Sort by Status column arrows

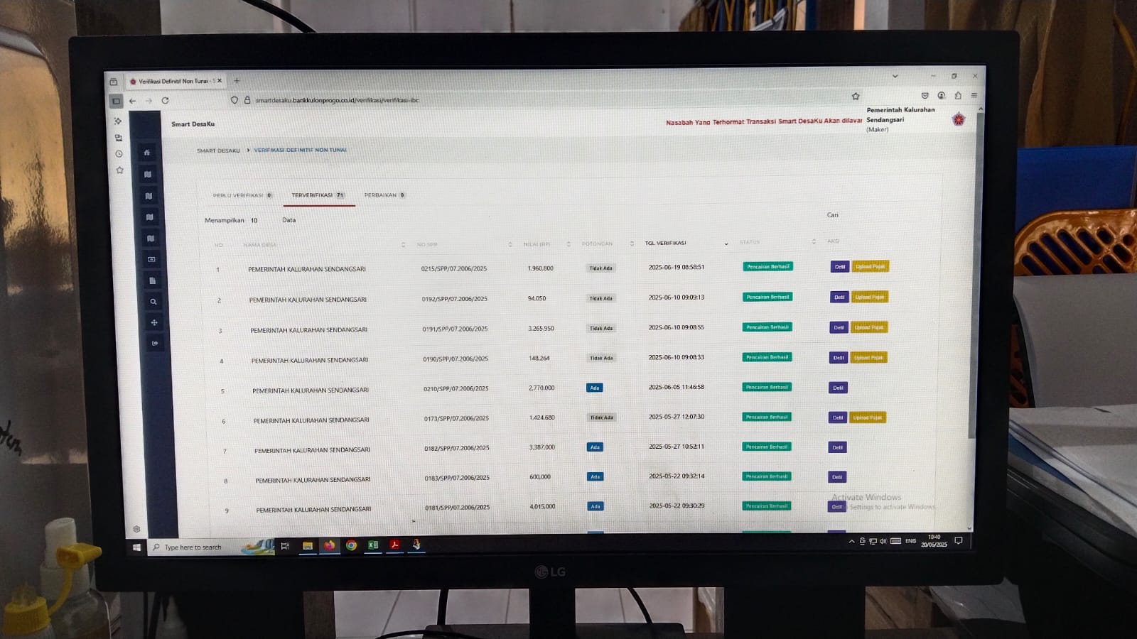tap(814, 242)
